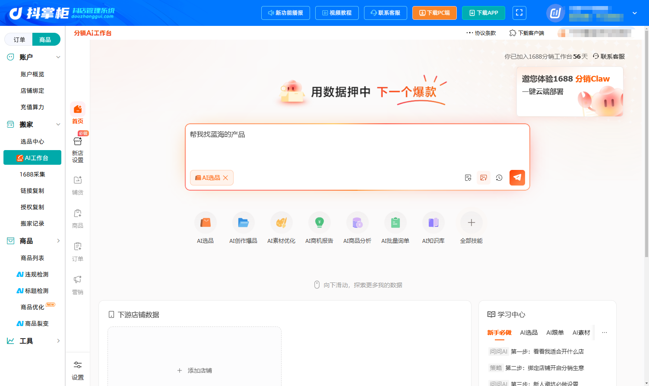Open AI 违规检测 in the sidebar

pos(32,274)
